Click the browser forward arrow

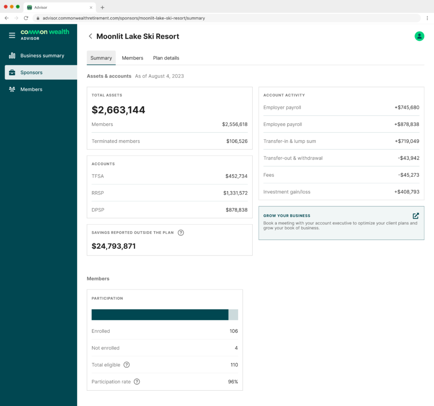[17, 18]
